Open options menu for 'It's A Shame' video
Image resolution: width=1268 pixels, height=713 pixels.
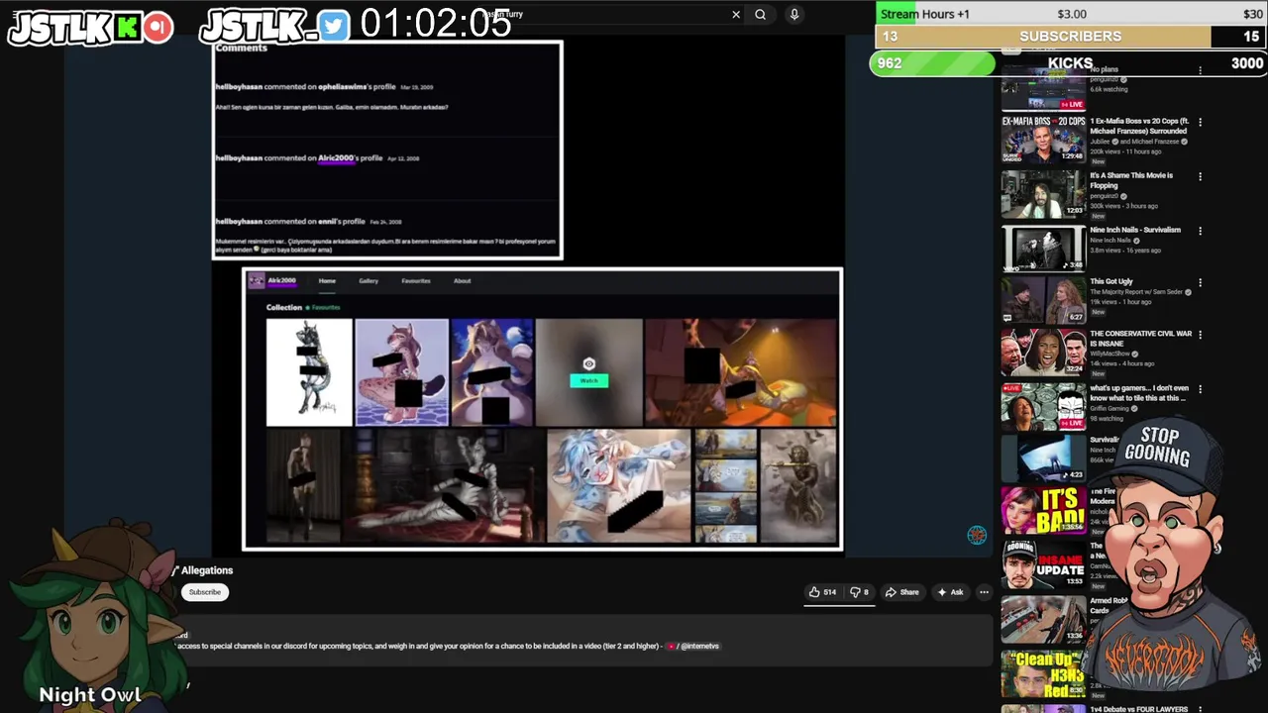click(x=1200, y=177)
